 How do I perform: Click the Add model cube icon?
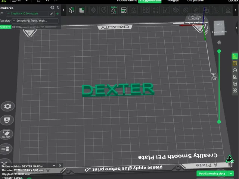pyautogui.click(x=71, y=10)
